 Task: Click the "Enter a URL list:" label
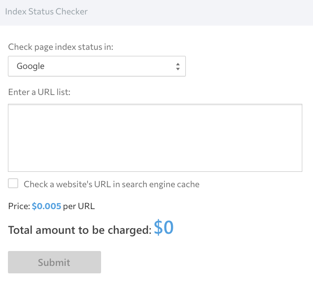pyautogui.click(x=39, y=92)
